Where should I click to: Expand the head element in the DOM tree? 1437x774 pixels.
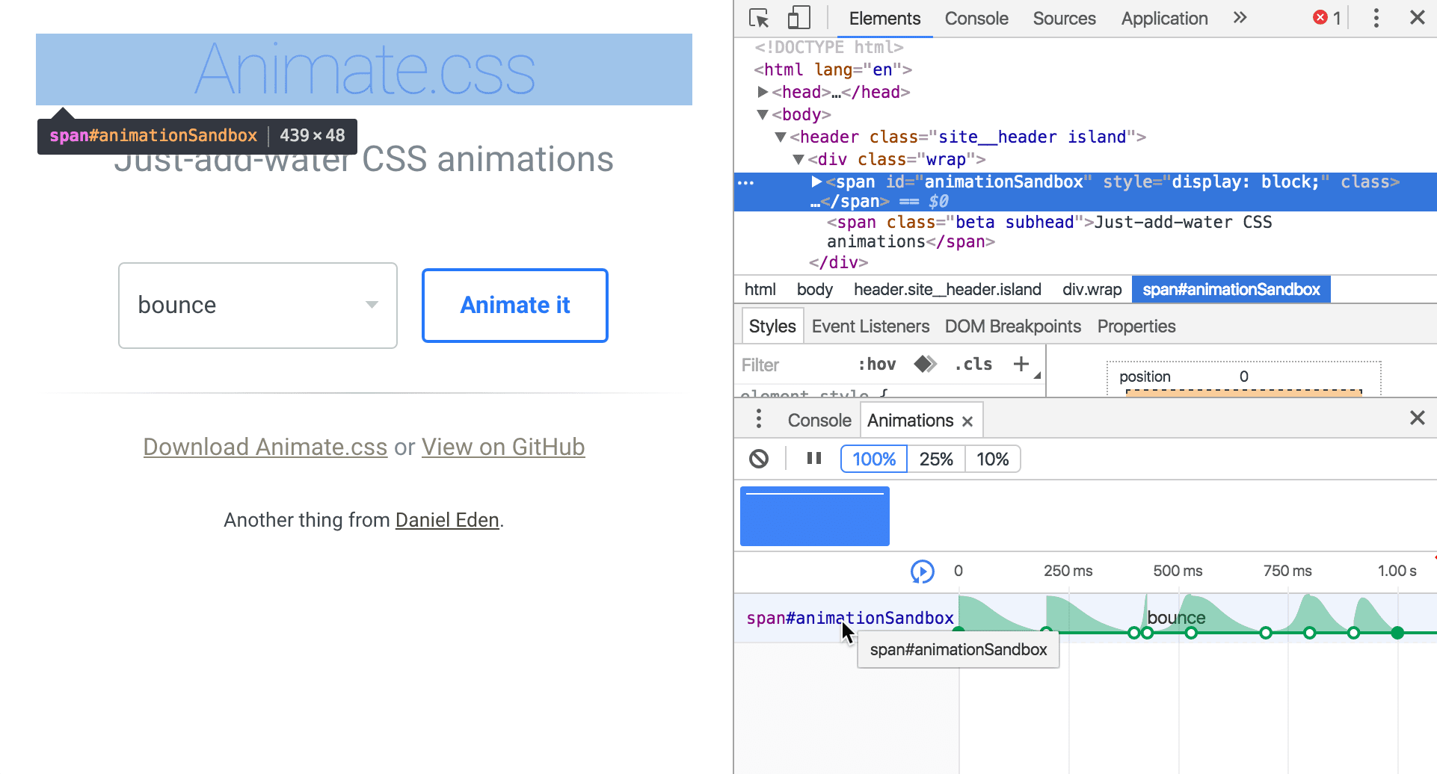pos(763,91)
